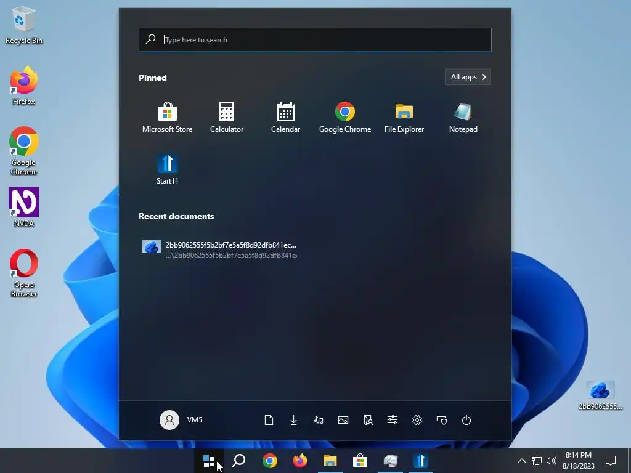Open File Explorer from Pinned section

[404, 118]
